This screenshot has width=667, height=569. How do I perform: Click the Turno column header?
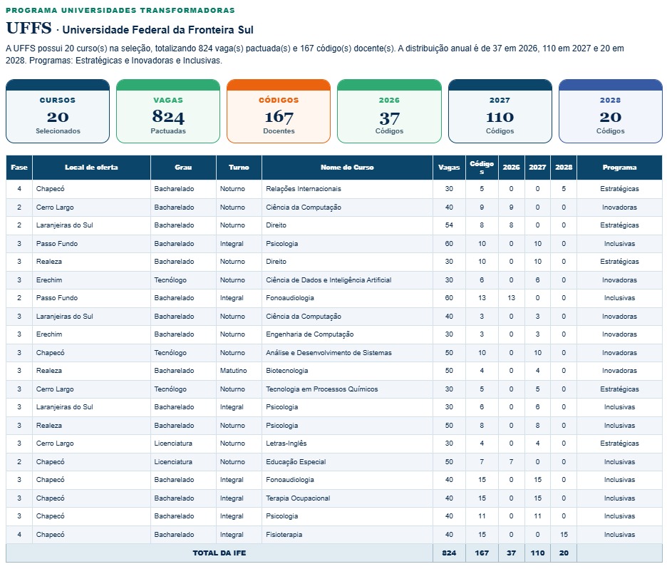tap(239, 168)
